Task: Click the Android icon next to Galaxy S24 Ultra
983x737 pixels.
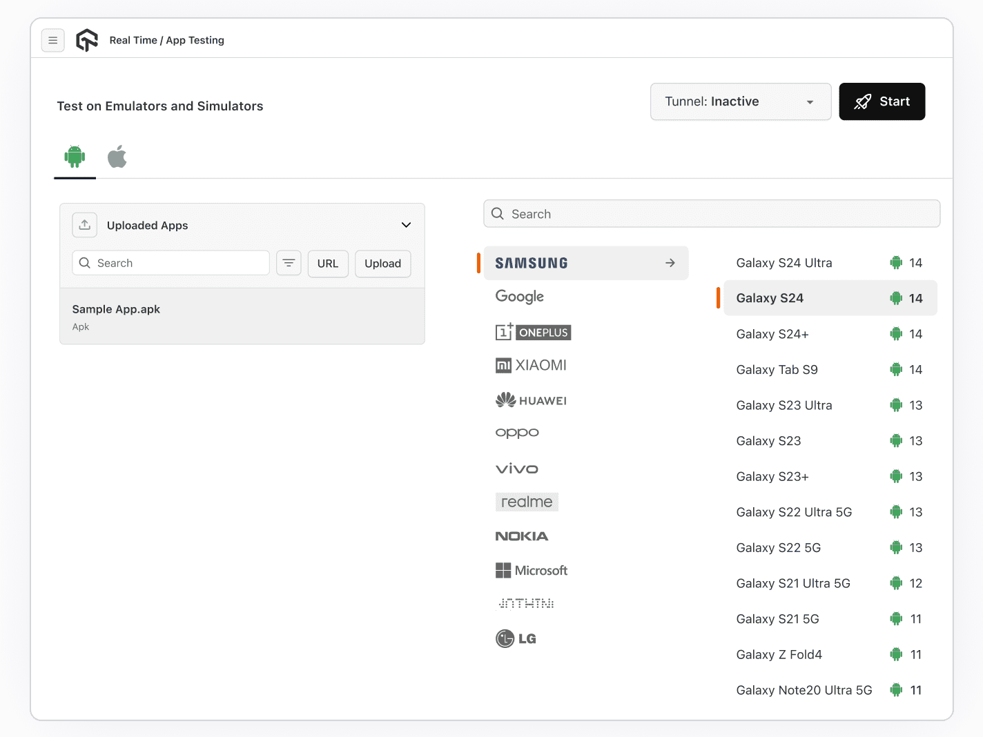Action: coord(896,263)
